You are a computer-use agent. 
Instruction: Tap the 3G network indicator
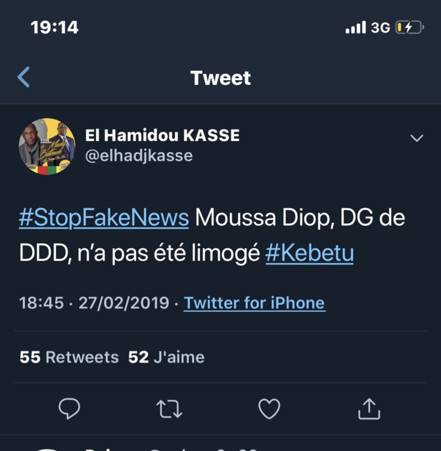pyautogui.click(x=381, y=28)
